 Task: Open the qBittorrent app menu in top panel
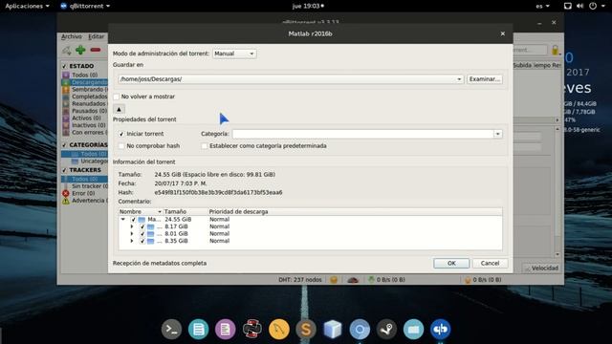pyautogui.click(x=85, y=6)
